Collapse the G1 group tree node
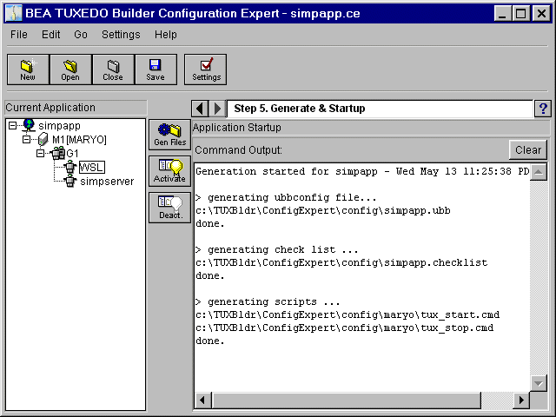 41,153
